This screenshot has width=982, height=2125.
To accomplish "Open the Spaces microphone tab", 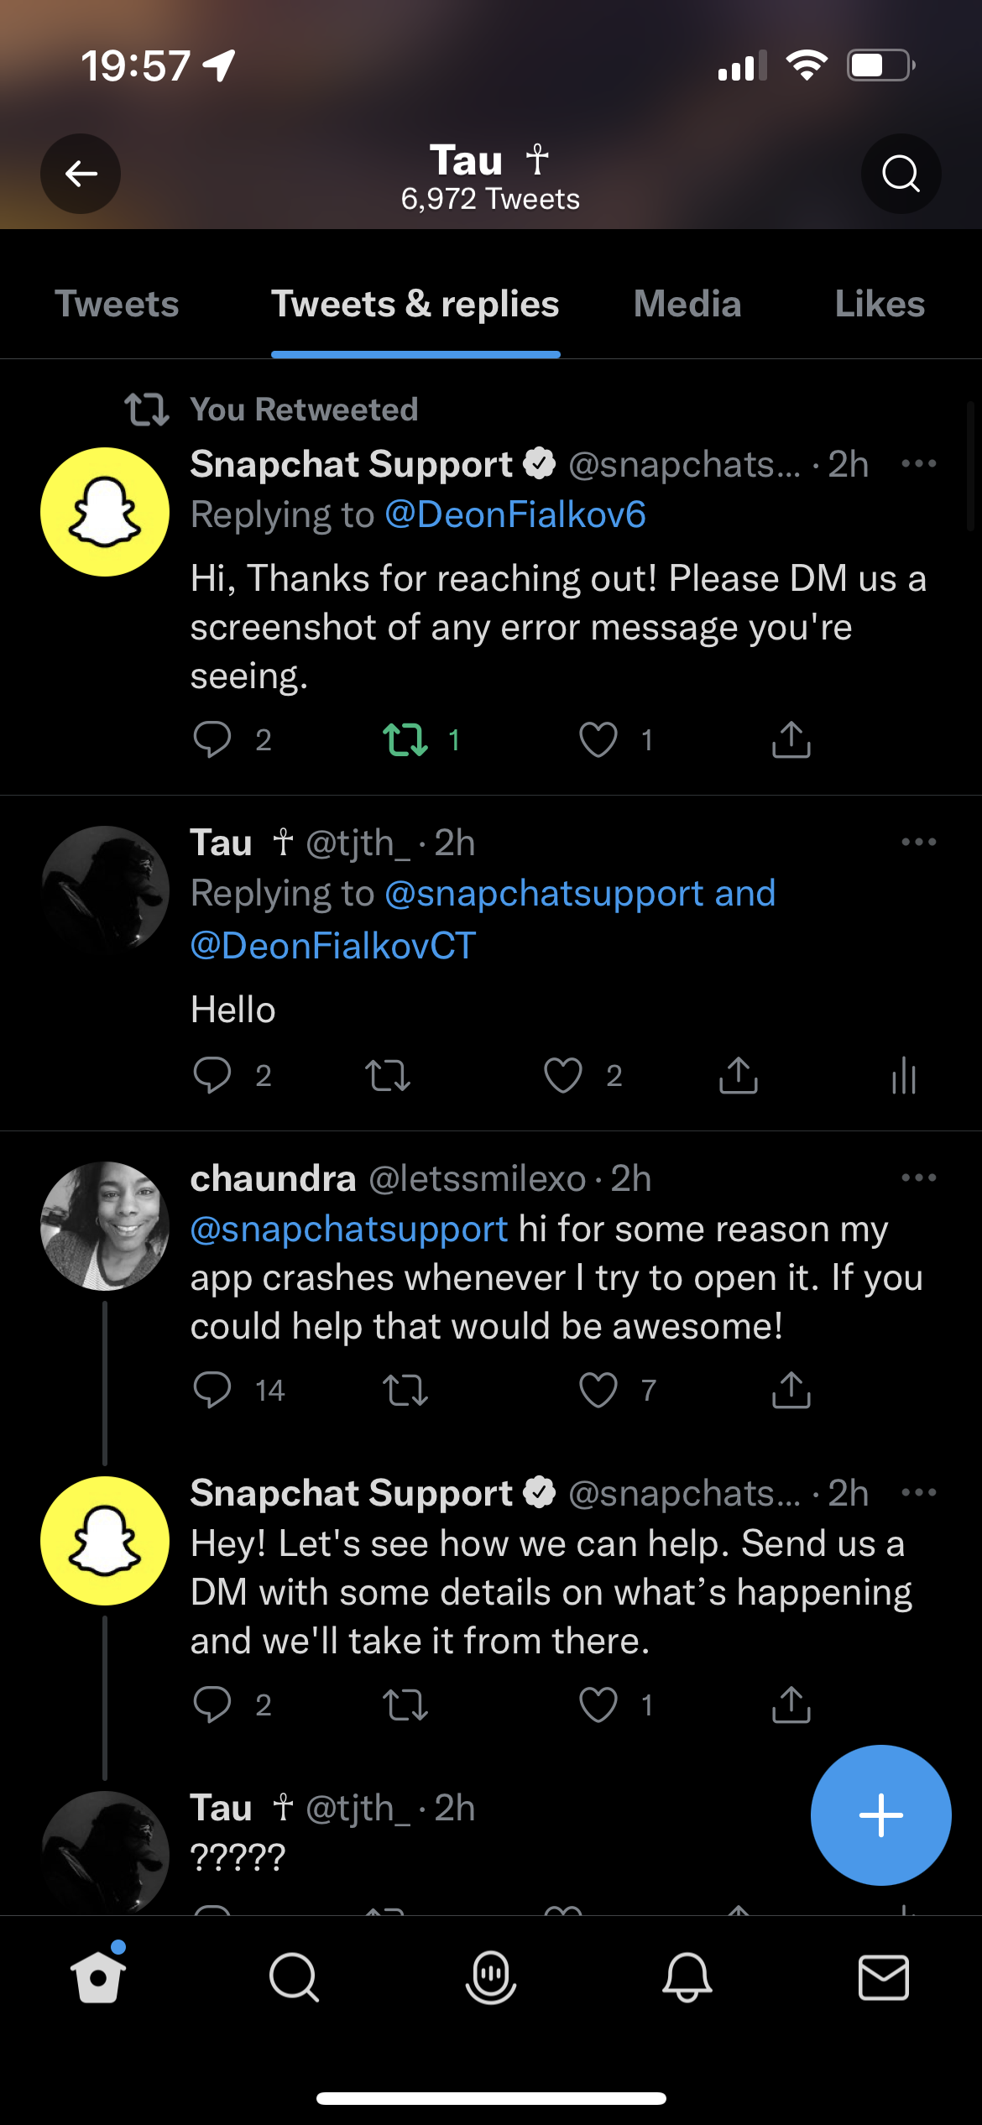I will tap(490, 1977).
